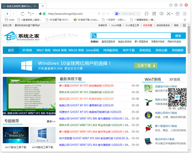Open the browser hamburger menu
The width and height of the screenshot is (192, 153).
click(x=185, y=14)
